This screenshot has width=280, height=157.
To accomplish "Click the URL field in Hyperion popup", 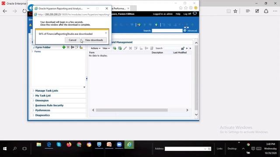I will [74, 14].
